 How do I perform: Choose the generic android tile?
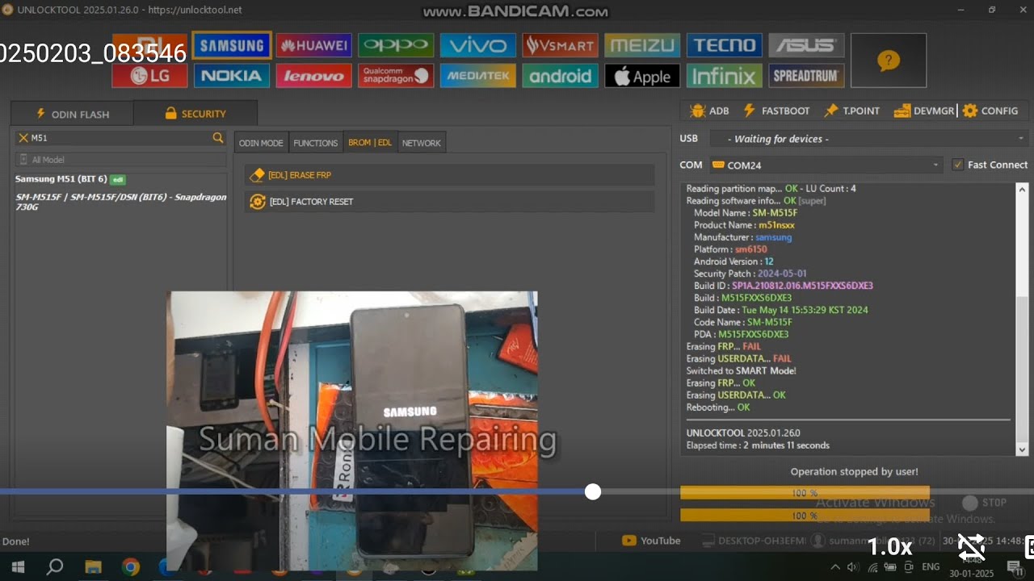pyautogui.click(x=560, y=76)
